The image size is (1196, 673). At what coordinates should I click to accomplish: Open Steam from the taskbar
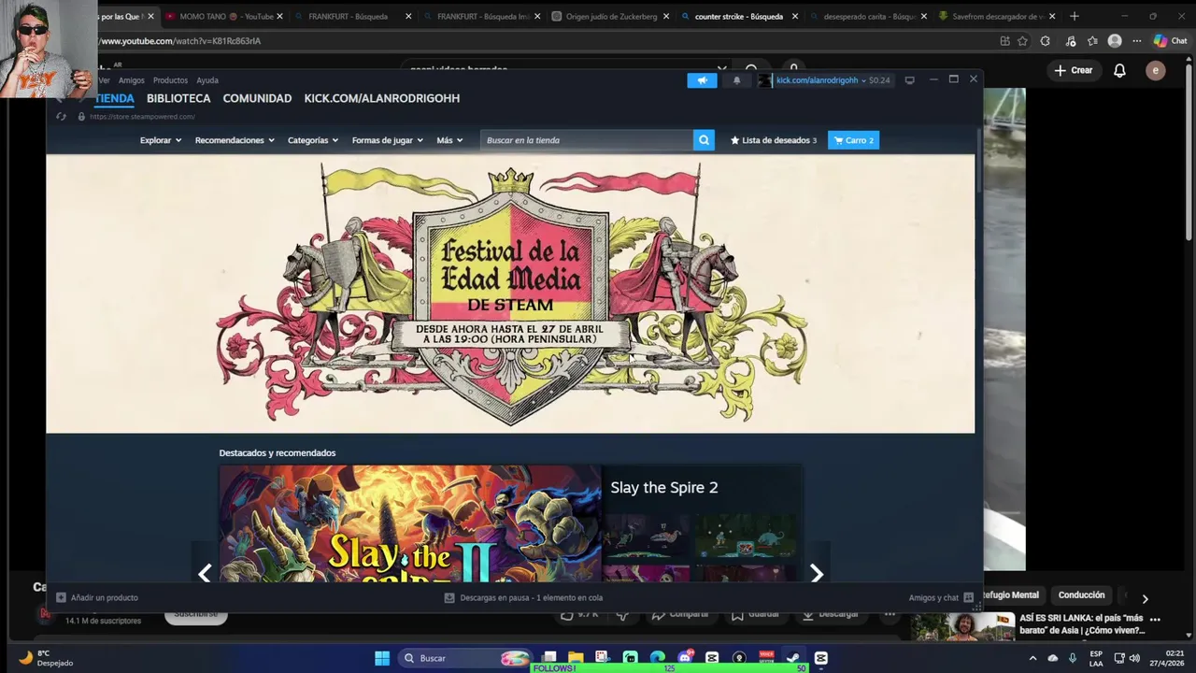pos(793,658)
